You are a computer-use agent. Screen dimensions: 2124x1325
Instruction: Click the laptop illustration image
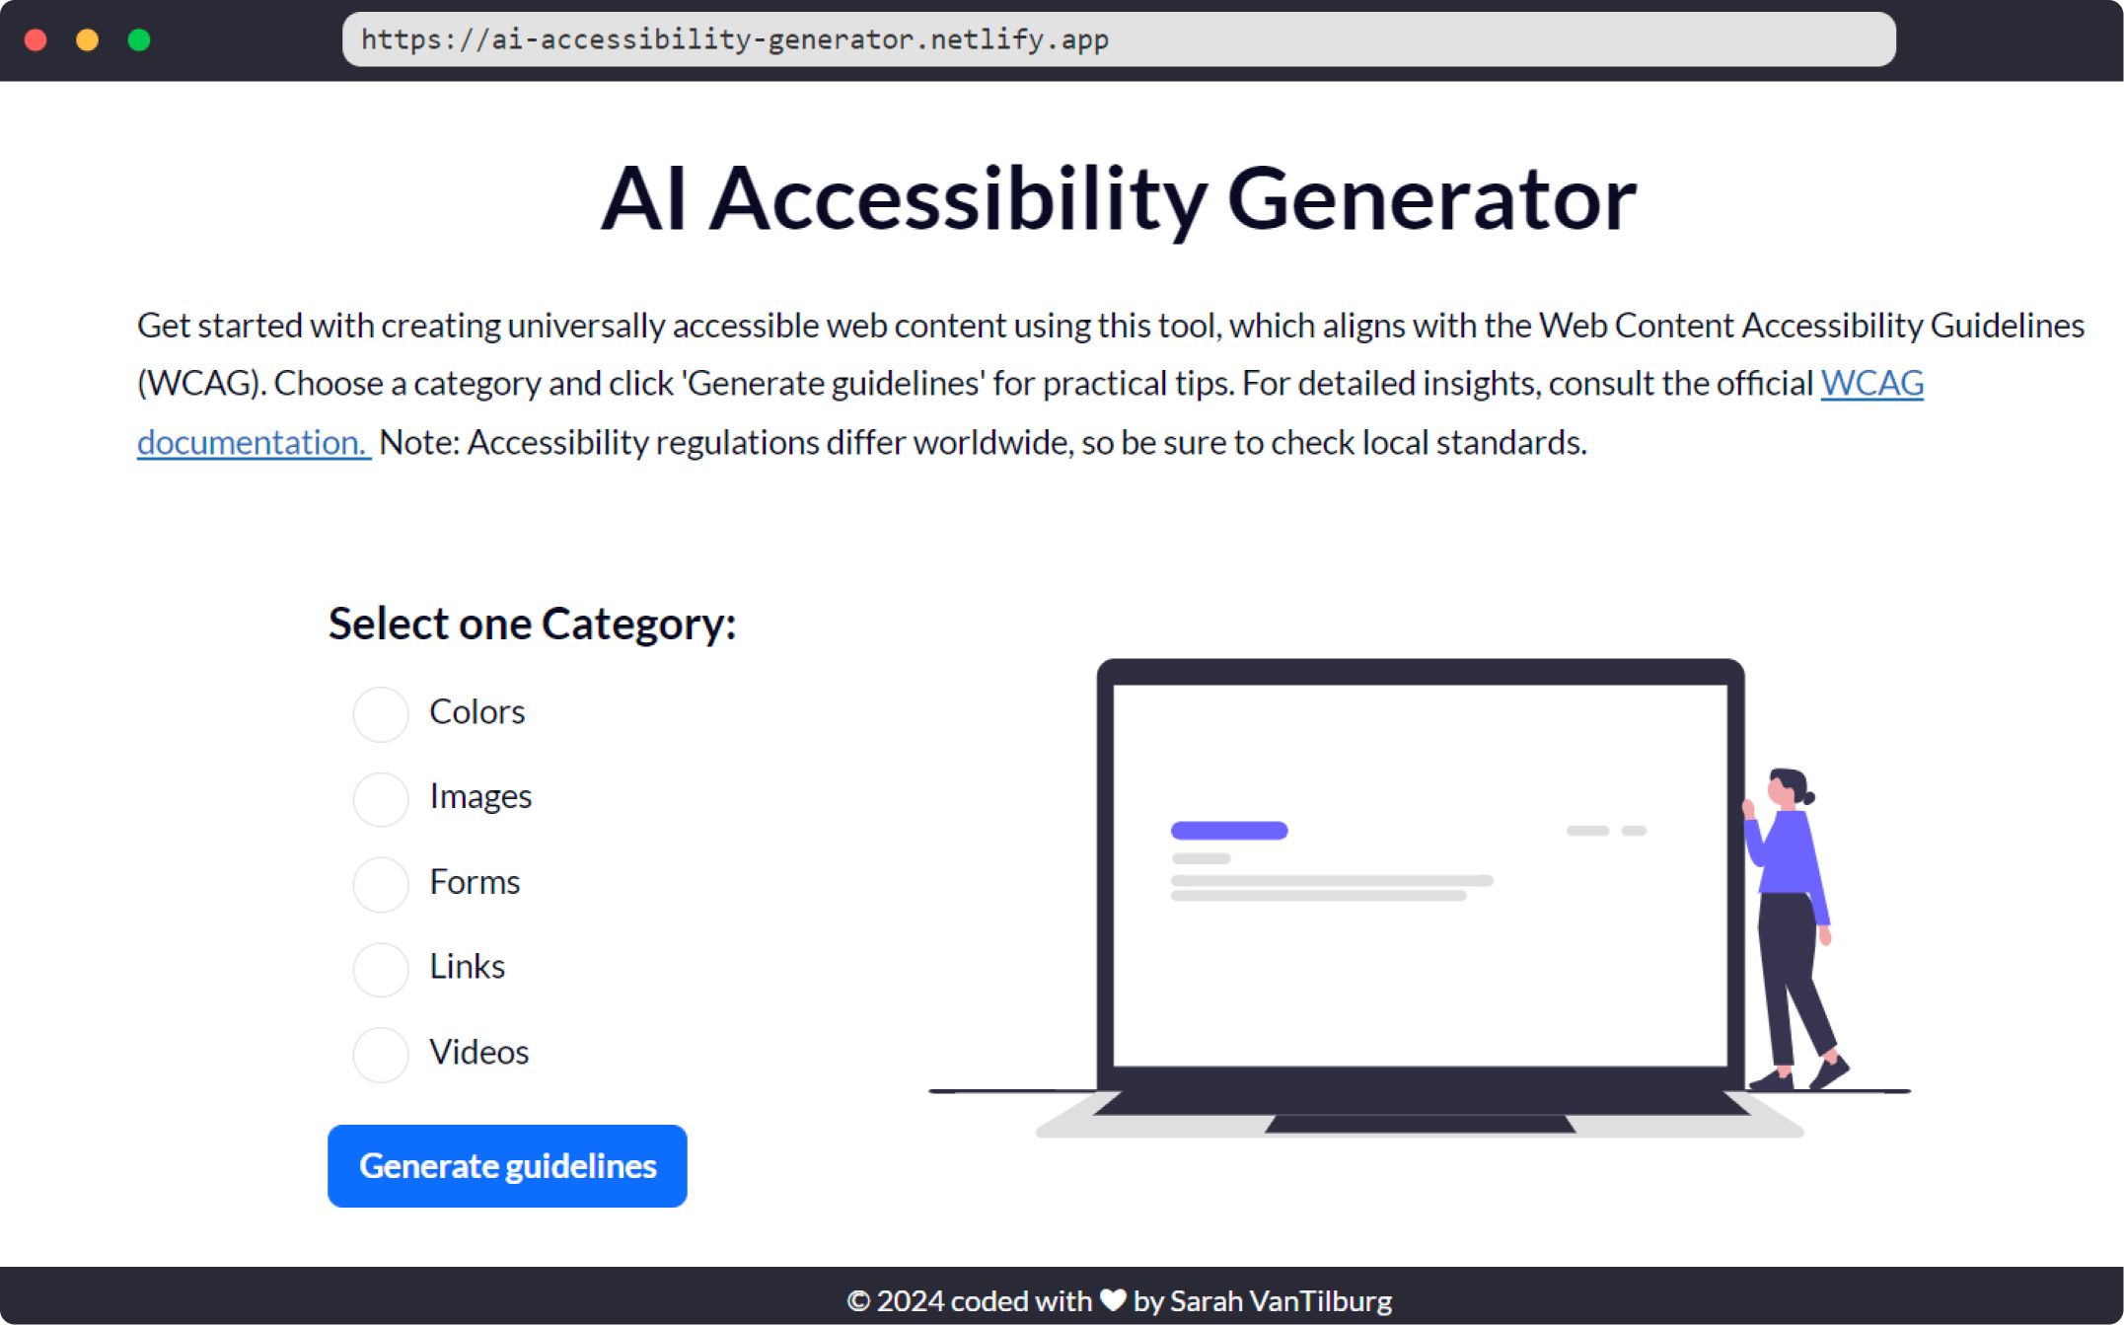pyautogui.click(x=1419, y=885)
